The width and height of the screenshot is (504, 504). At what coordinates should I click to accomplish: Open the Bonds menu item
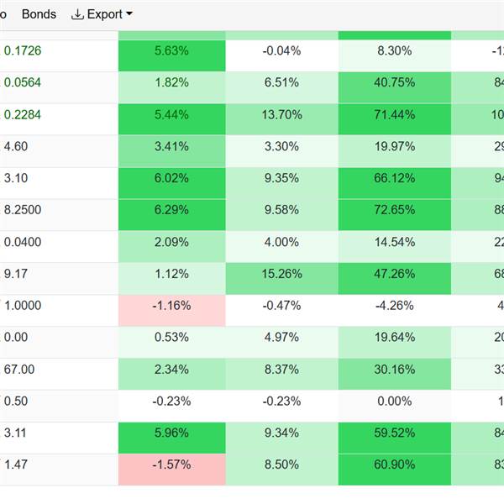click(x=39, y=14)
